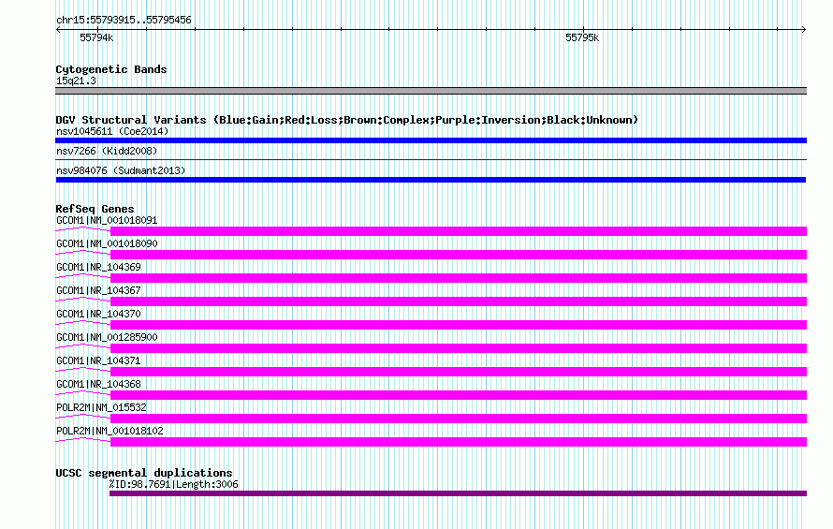Click the nsv984076 (Sudmant2013) label

[121, 170]
